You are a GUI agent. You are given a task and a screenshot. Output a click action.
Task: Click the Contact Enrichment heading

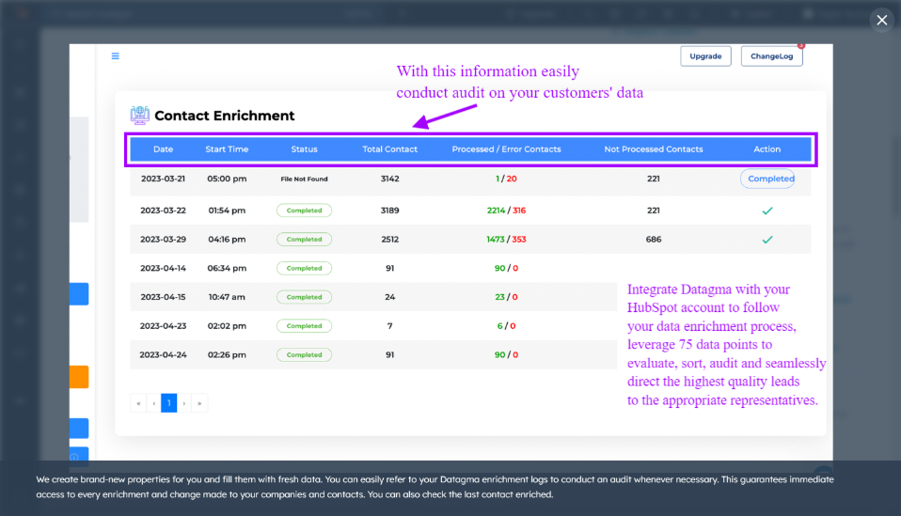click(225, 116)
